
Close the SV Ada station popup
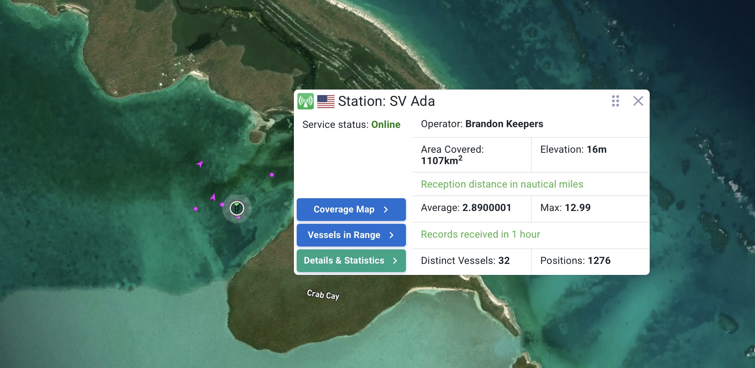tap(638, 101)
